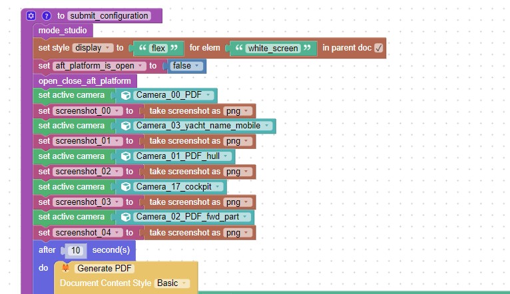Select the 'after' seconds timer block
The image size is (510, 294).
point(47,250)
